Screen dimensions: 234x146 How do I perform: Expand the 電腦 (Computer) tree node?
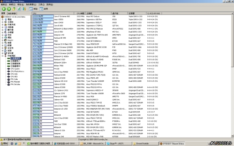coord(3,19)
